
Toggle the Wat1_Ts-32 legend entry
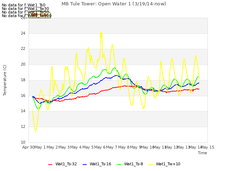pyautogui.click(x=63, y=164)
